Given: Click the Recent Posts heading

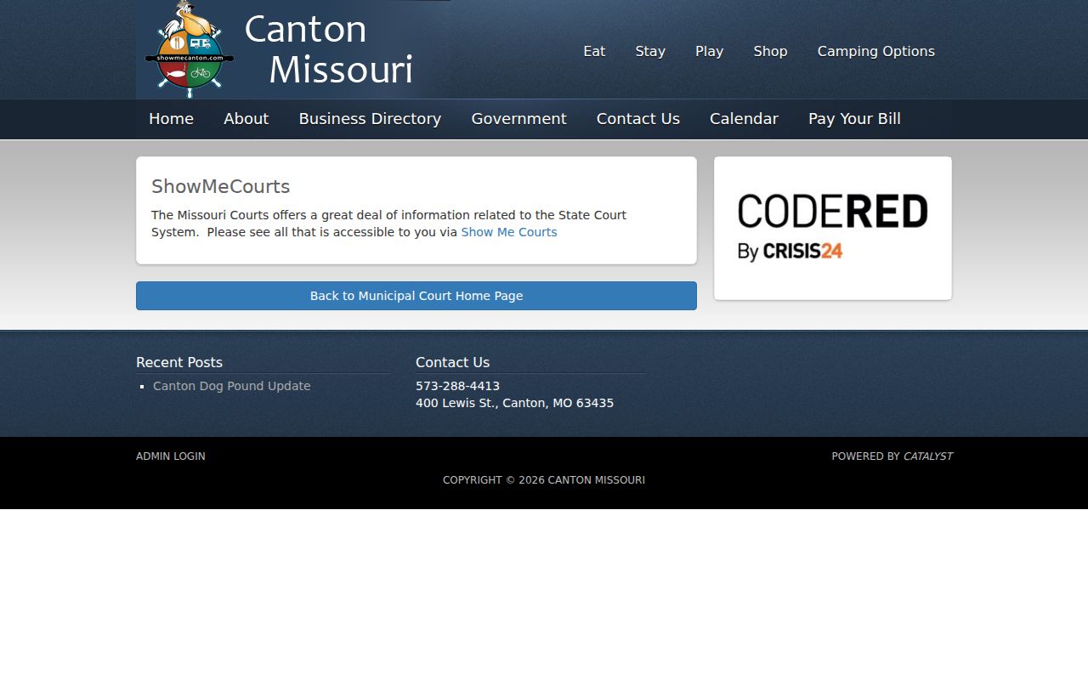Looking at the screenshot, I should (x=179, y=362).
